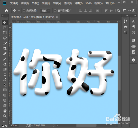This screenshot has width=138, height=128.
Task: Open the 文件(F) menu
Action: coord(14,3)
